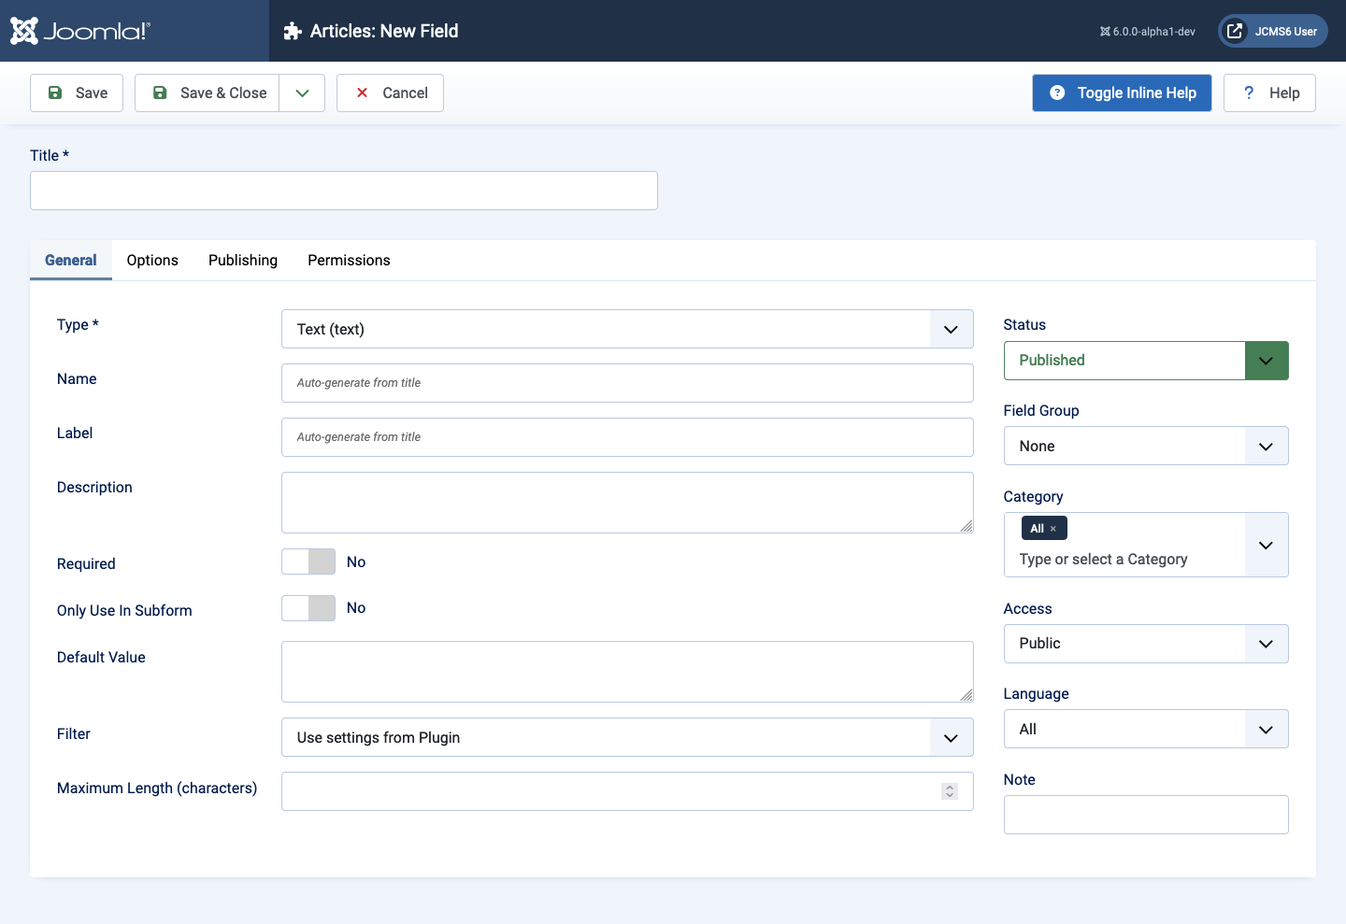Click the Toggle Inline Help question icon
1346x924 pixels.
click(x=1057, y=92)
